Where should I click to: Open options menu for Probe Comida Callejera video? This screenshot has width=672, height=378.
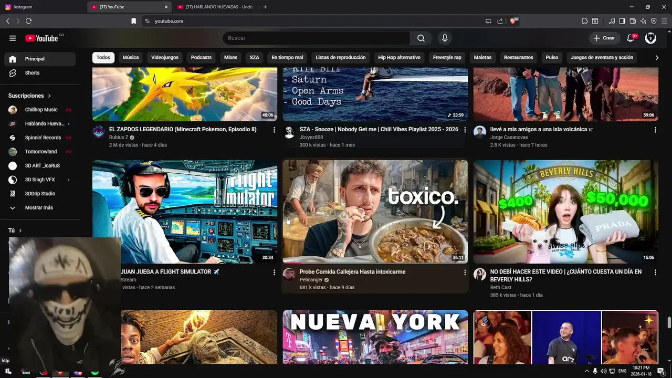point(465,272)
